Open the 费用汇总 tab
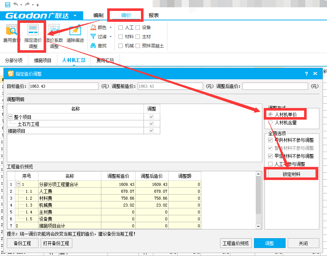Image resolution: width=327 pixels, height=256 pixels. (105, 60)
